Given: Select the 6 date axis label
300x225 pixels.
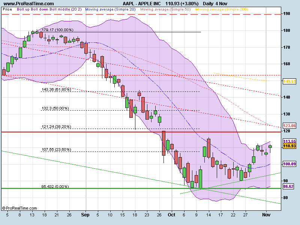Looking at the screenshot, I should pos(184,215).
